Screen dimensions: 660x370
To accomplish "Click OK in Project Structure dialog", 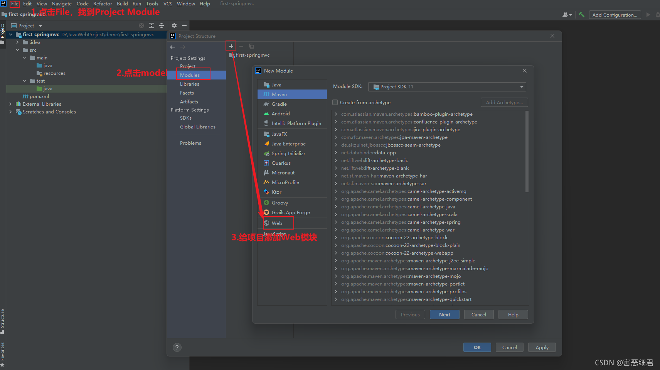I will point(477,347).
